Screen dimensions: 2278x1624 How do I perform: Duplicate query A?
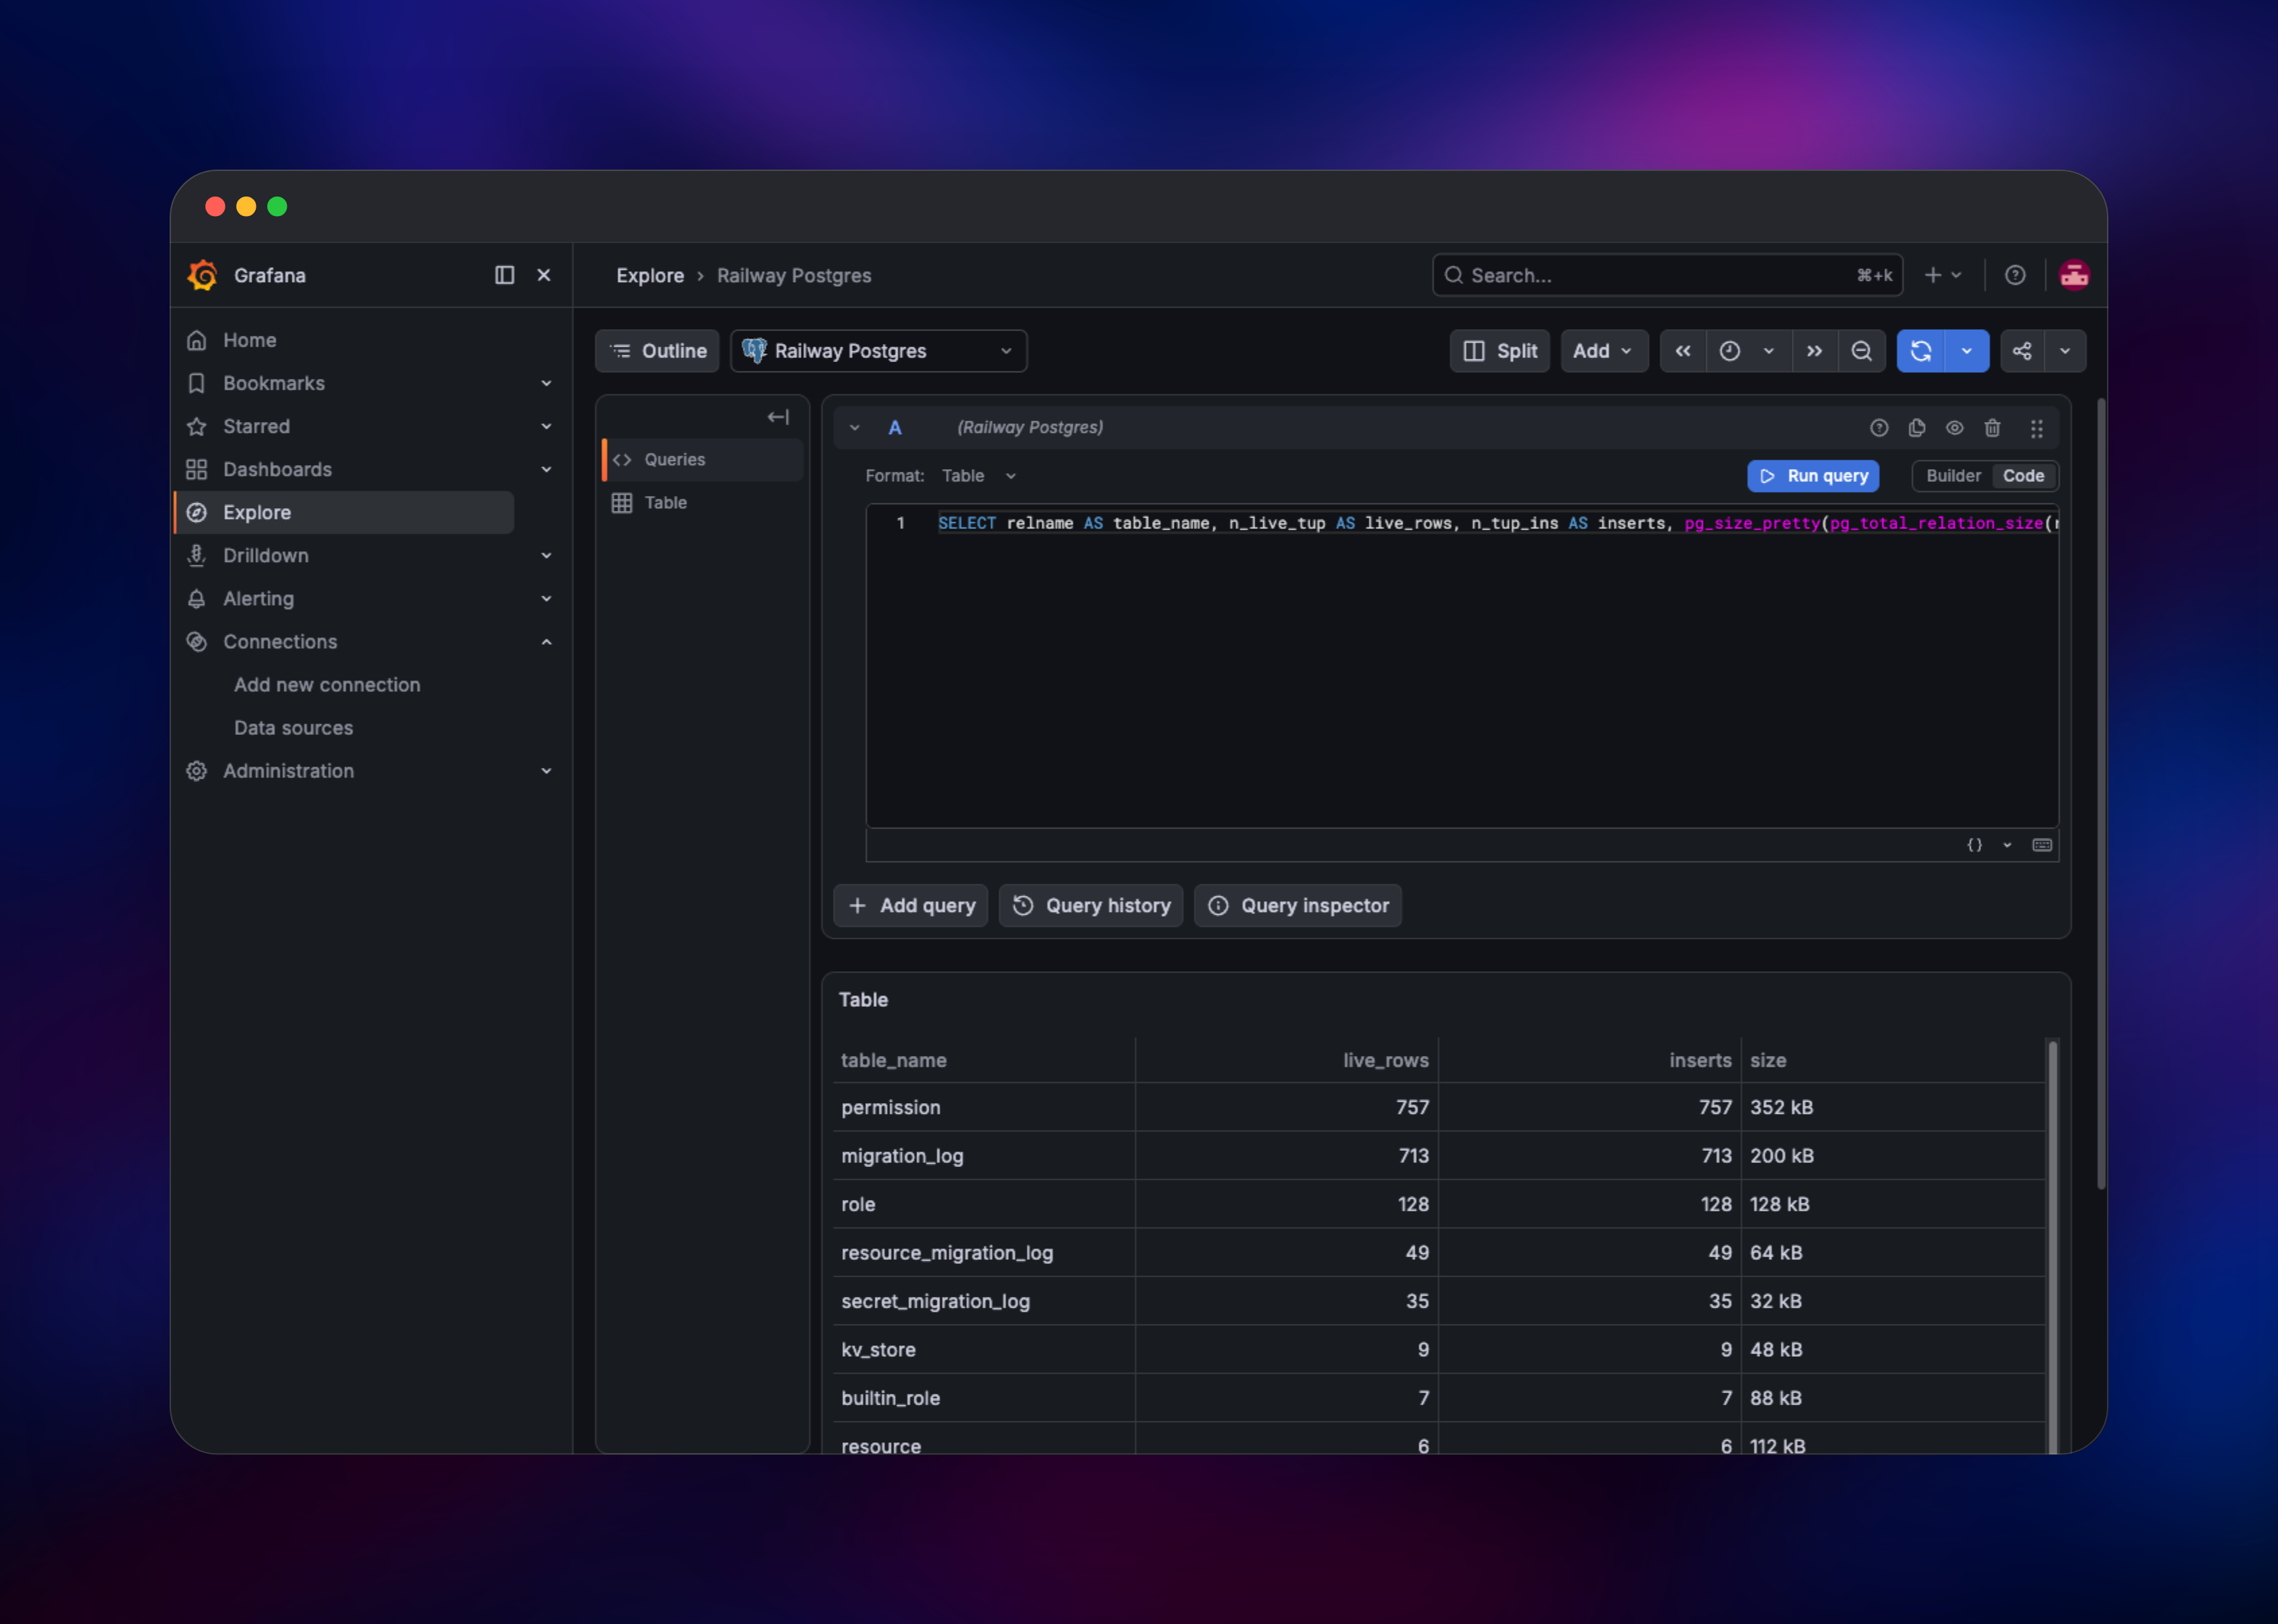point(1917,428)
